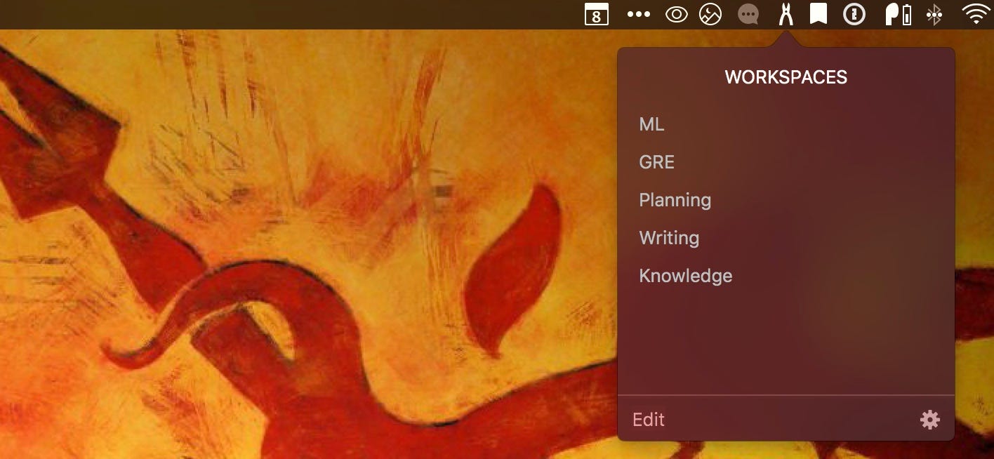Click the calendar icon showing 8

[596, 14]
